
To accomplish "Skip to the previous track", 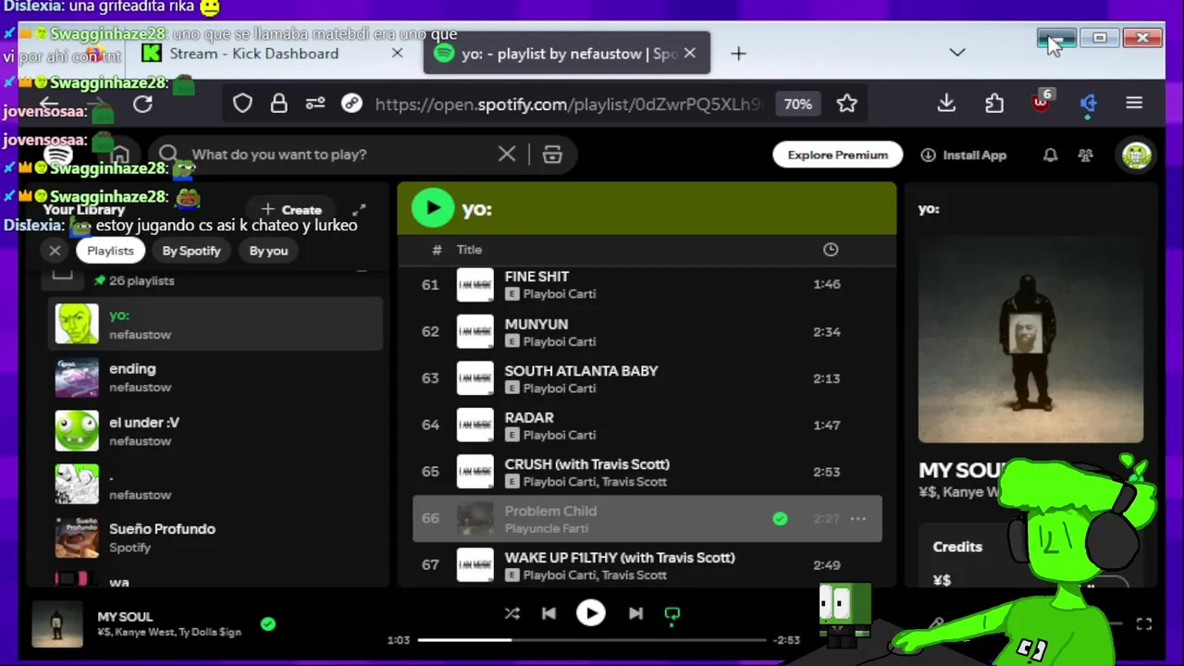I will (549, 613).
